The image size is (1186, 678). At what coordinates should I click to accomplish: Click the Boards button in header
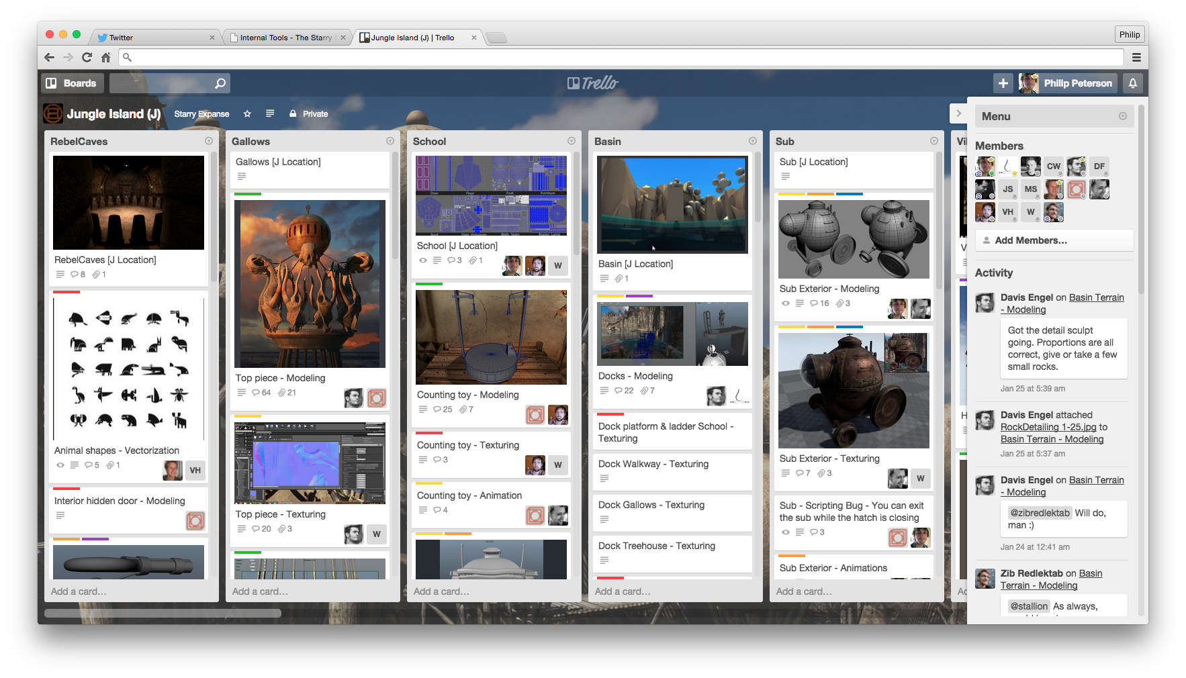(x=71, y=83)
